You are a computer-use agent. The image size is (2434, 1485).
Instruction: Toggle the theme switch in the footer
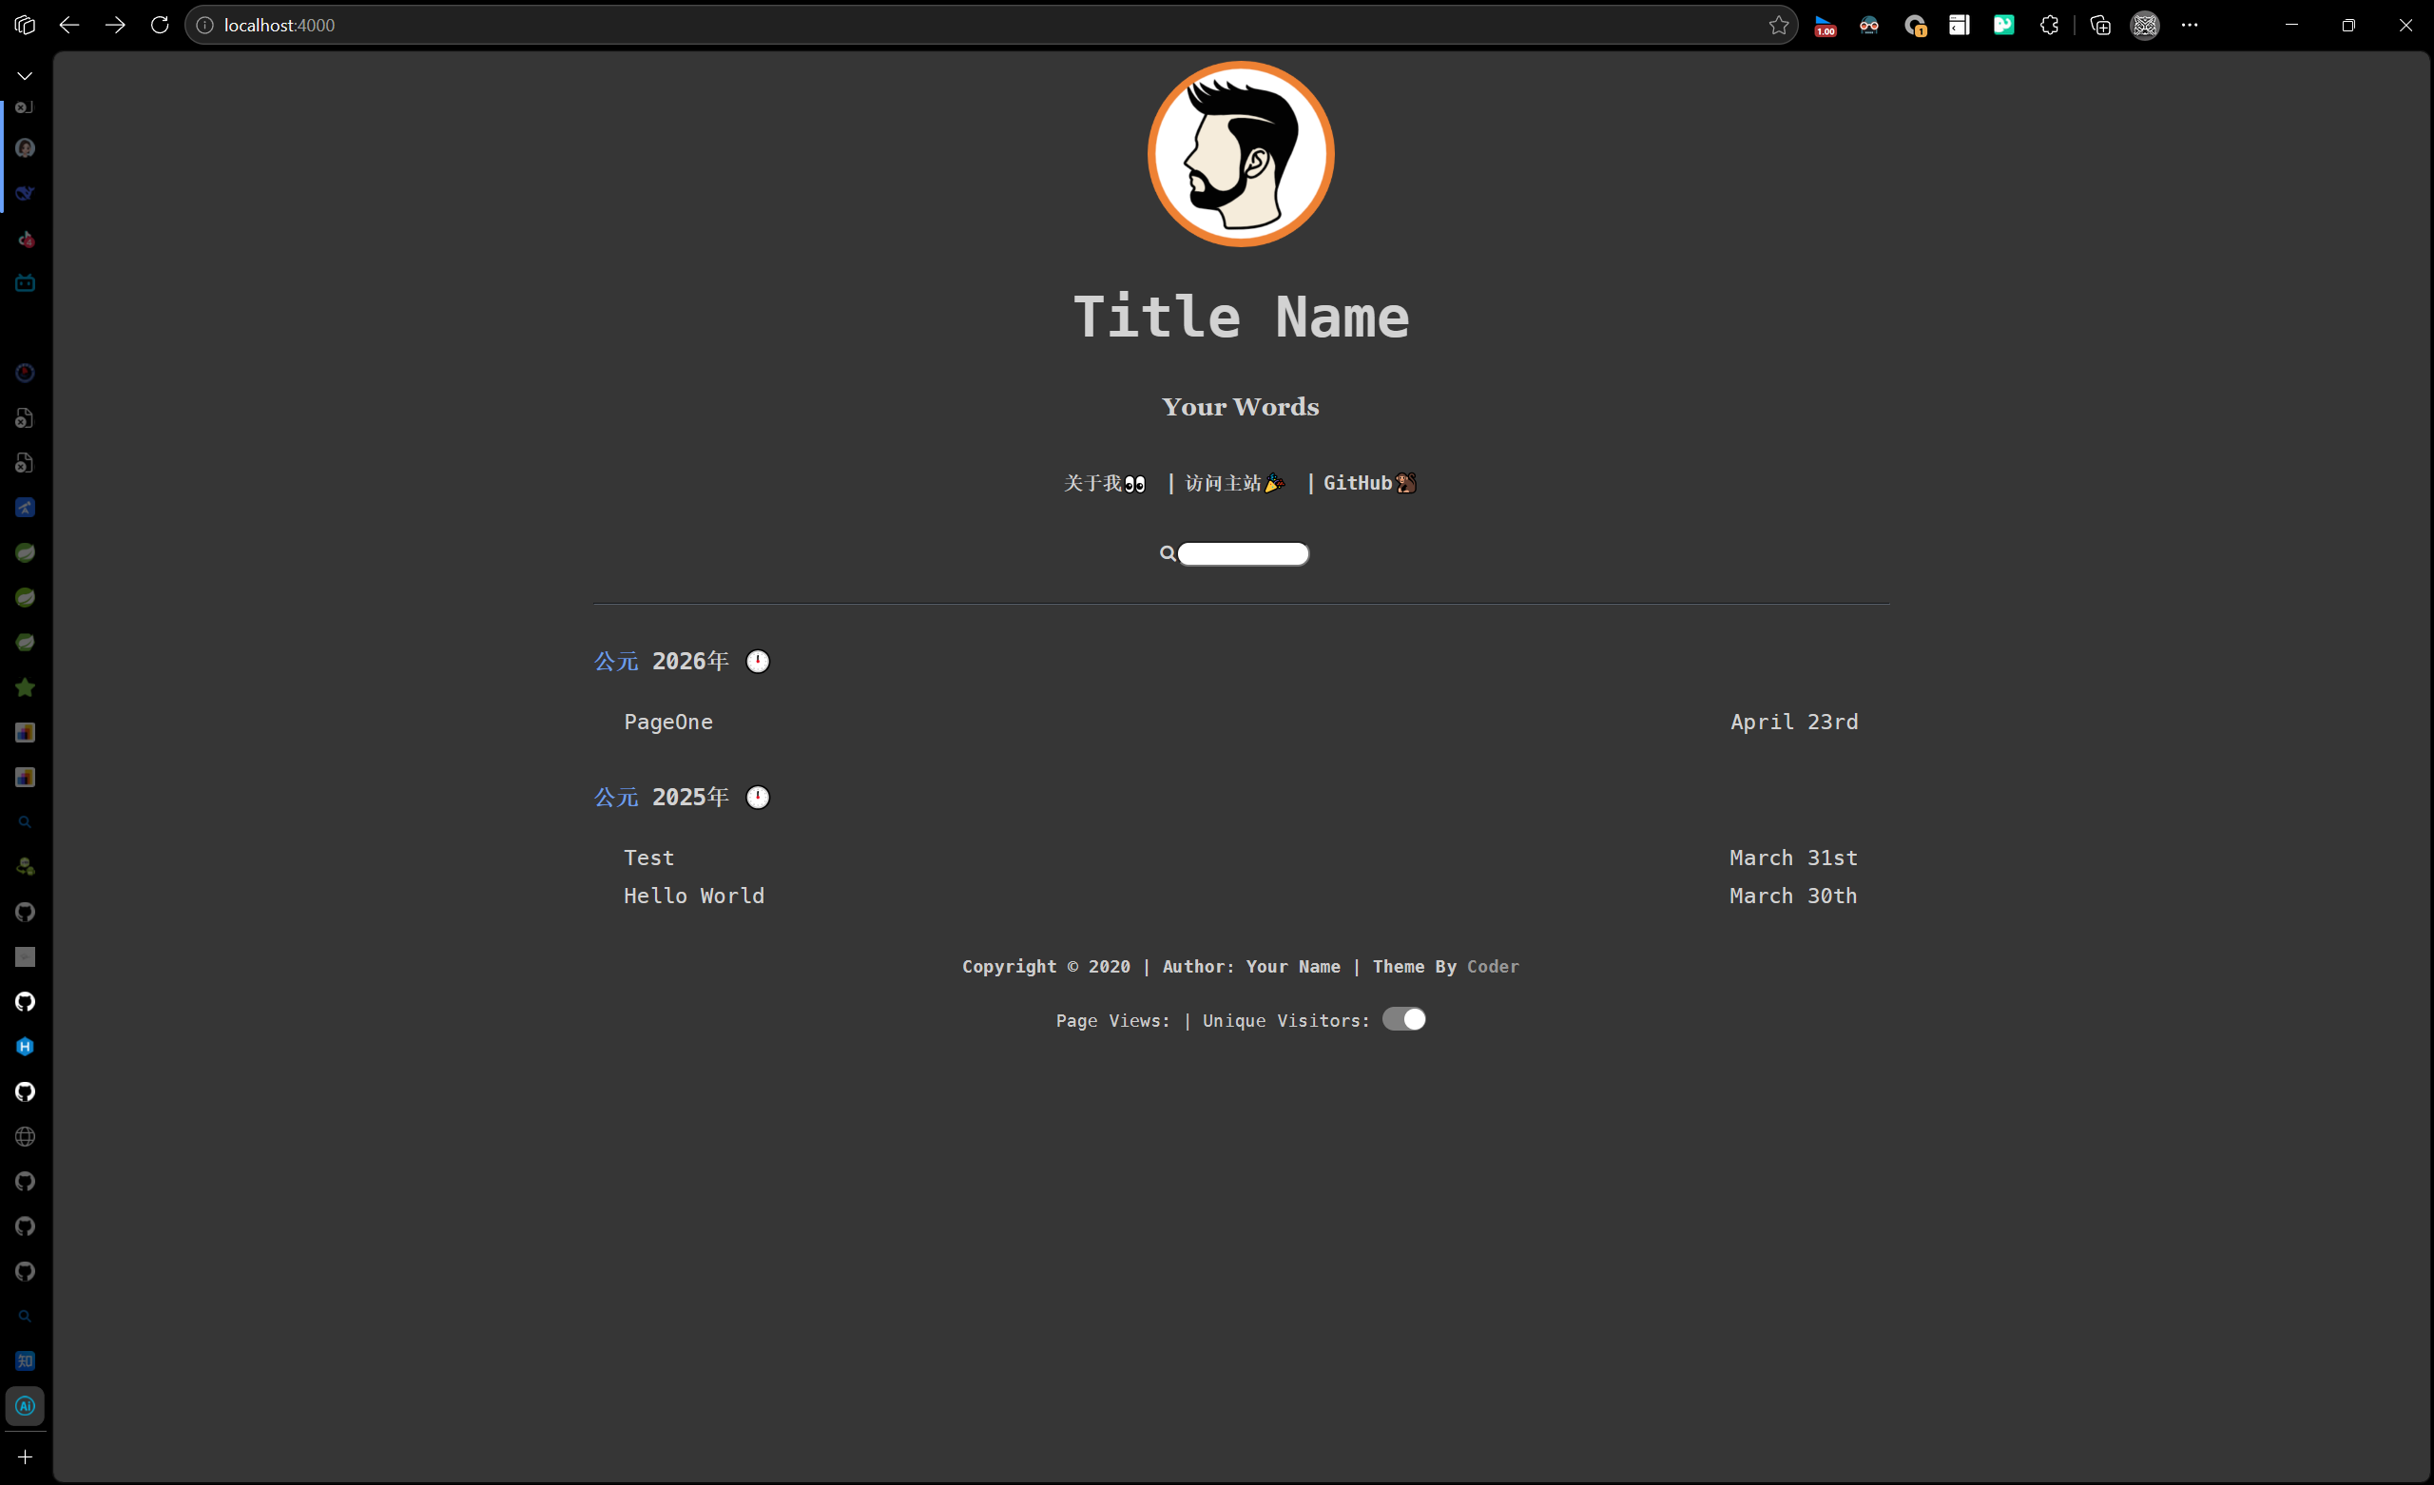[x=1403, y=1020]
